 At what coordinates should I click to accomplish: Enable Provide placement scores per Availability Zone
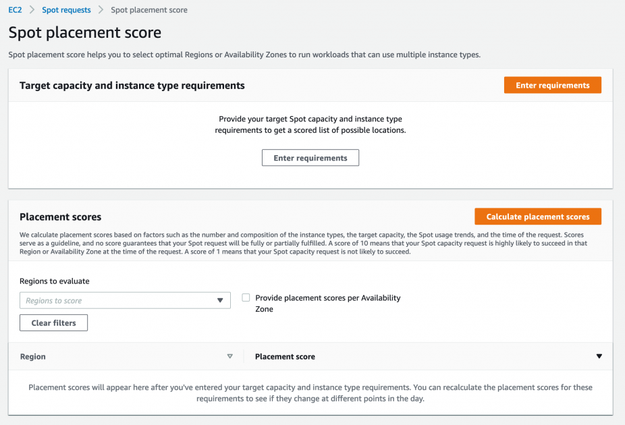[246, 297]
